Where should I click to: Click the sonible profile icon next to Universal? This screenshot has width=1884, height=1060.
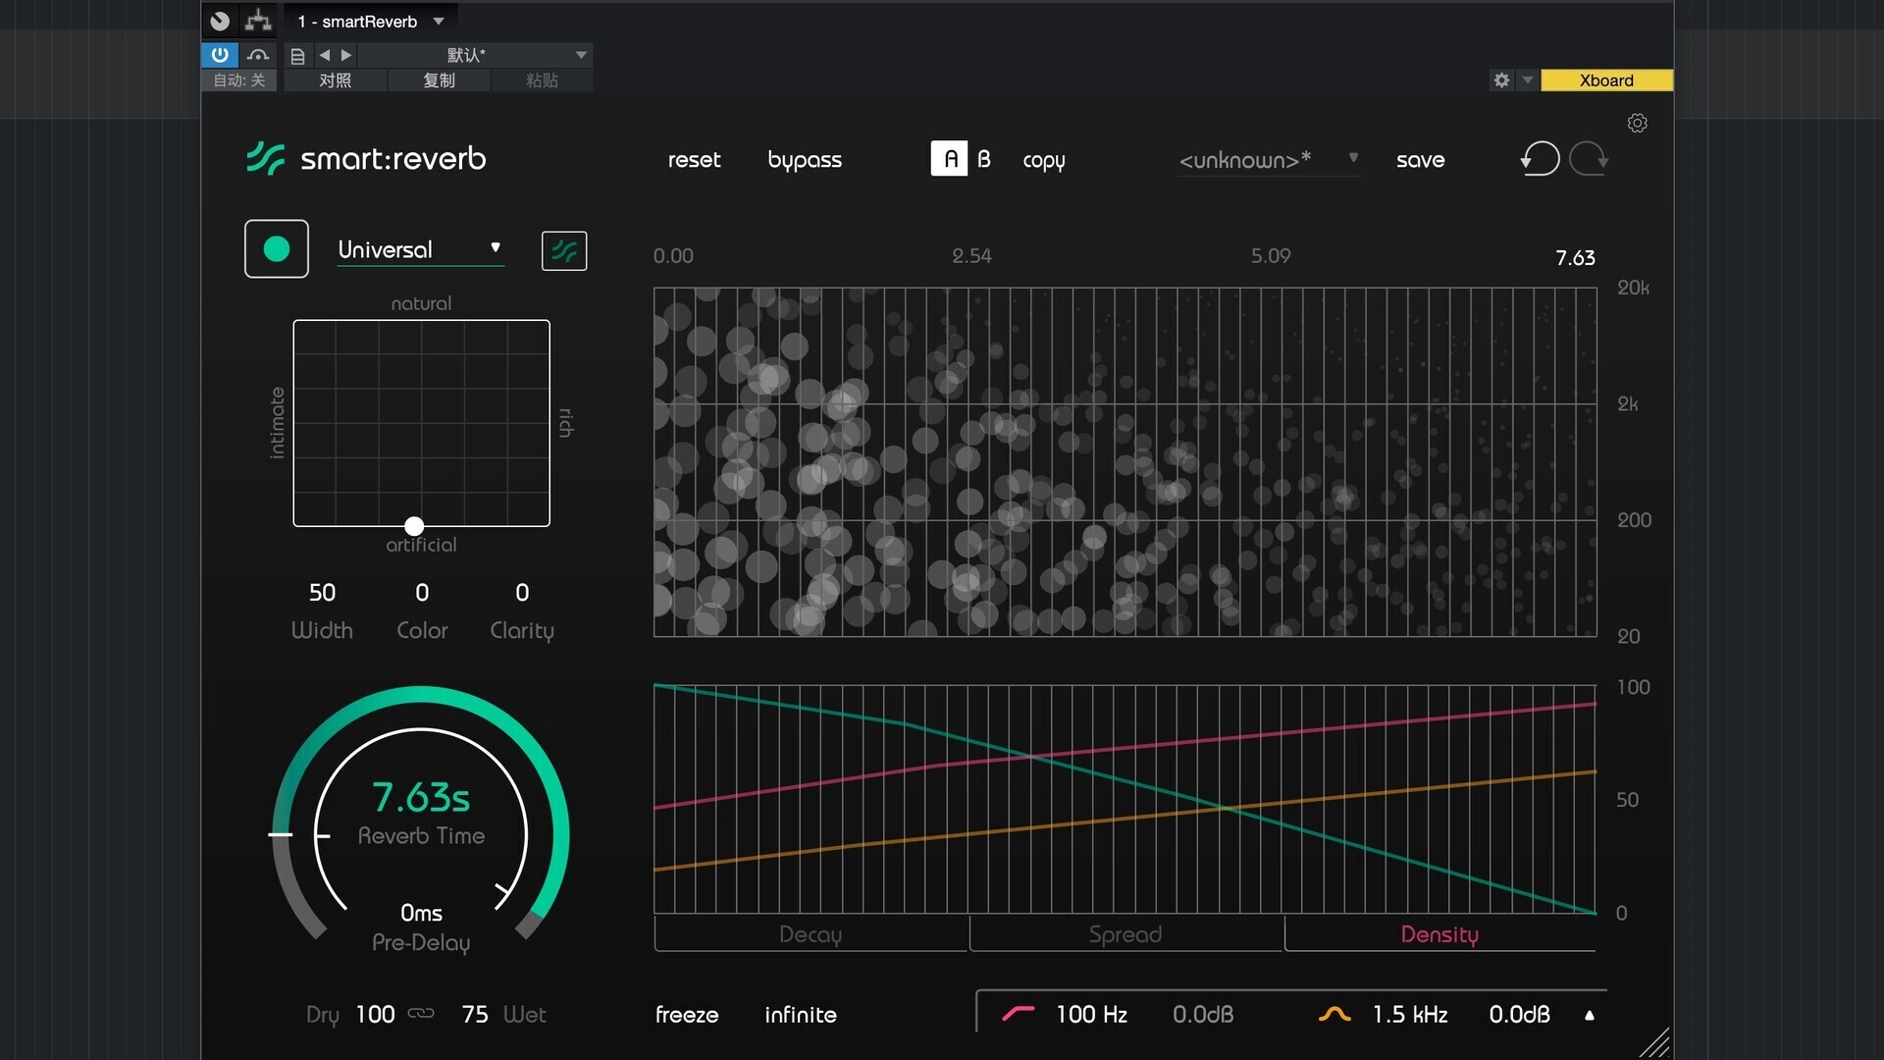point(564,251)
